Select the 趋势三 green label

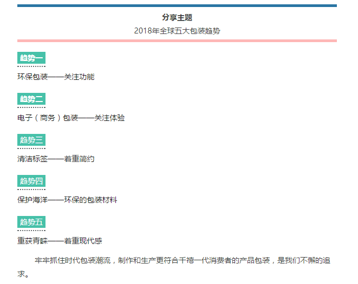[31, 140]
